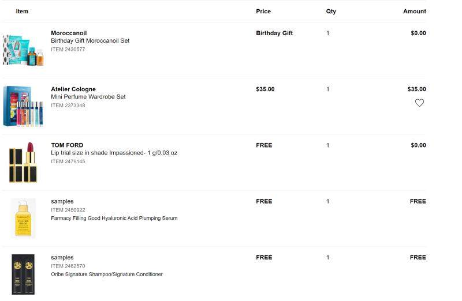
Task: Click ITEM 2373348 number text
Action: click(x=68, y=106)
